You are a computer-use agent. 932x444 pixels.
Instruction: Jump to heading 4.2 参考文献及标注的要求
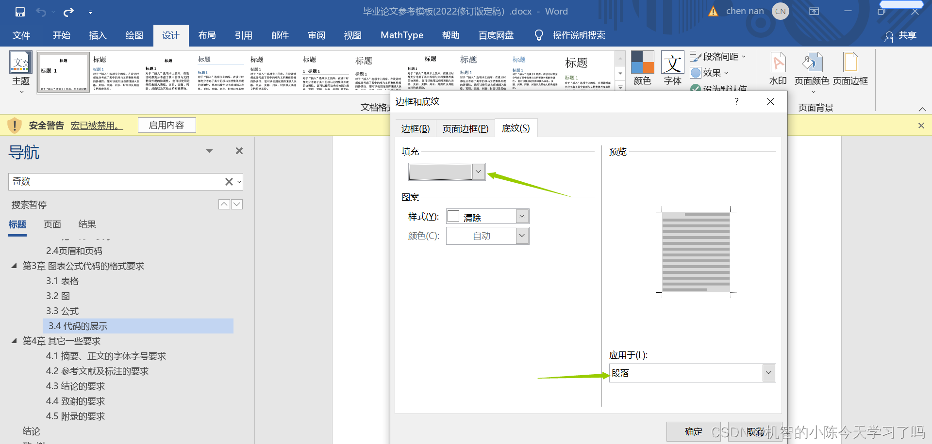pyautogui.click(x=97, y=371)
